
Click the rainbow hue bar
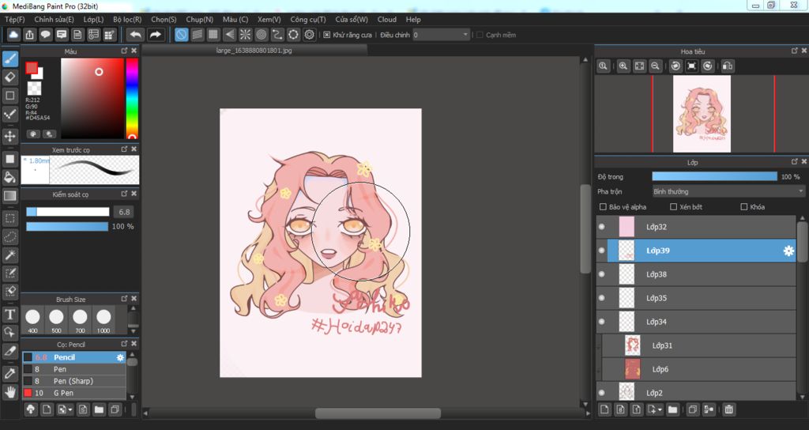pos(132,98)
